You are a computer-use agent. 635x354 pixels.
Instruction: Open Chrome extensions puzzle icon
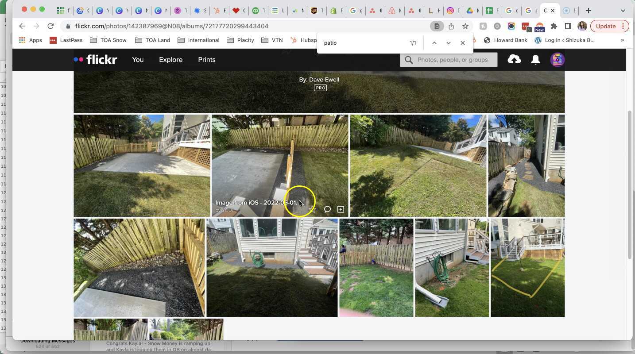coord(554,26)
